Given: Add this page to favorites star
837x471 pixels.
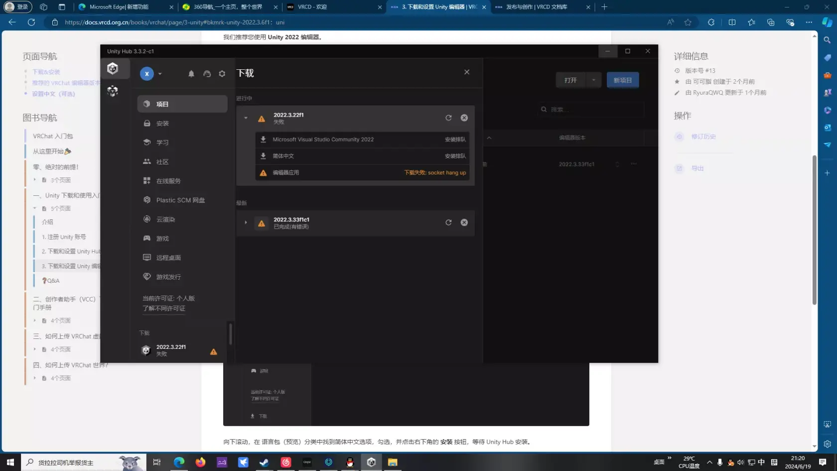Looking at the screenshot, I should click(x=688, y=22).
